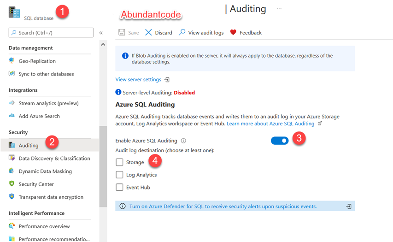Open Stream analytics (preview)

50,103
